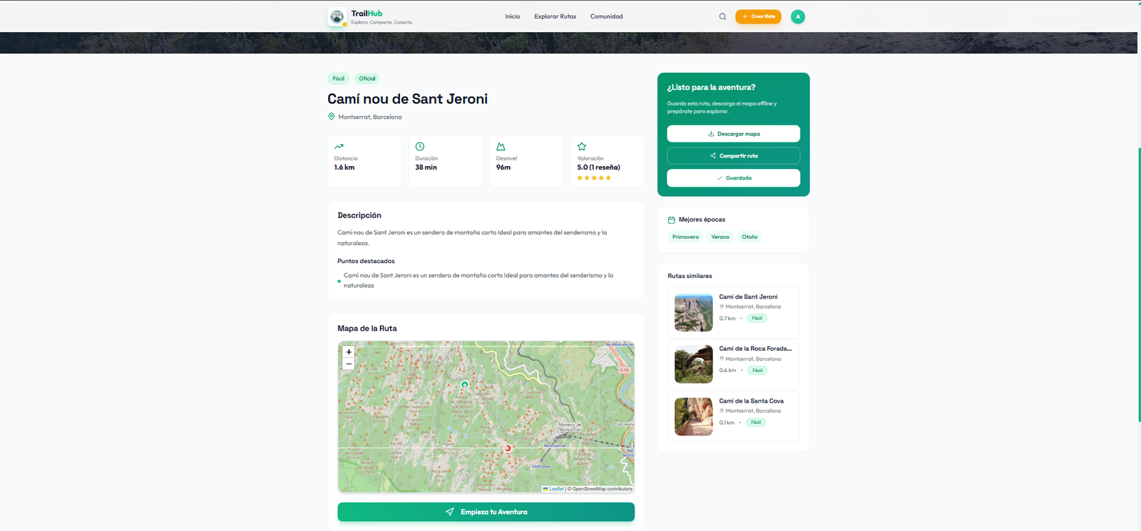Click the '5.0 (1 reseña)' rating text
The image size is (1141, 531).
pyautogui.click(x=598, y=167)
